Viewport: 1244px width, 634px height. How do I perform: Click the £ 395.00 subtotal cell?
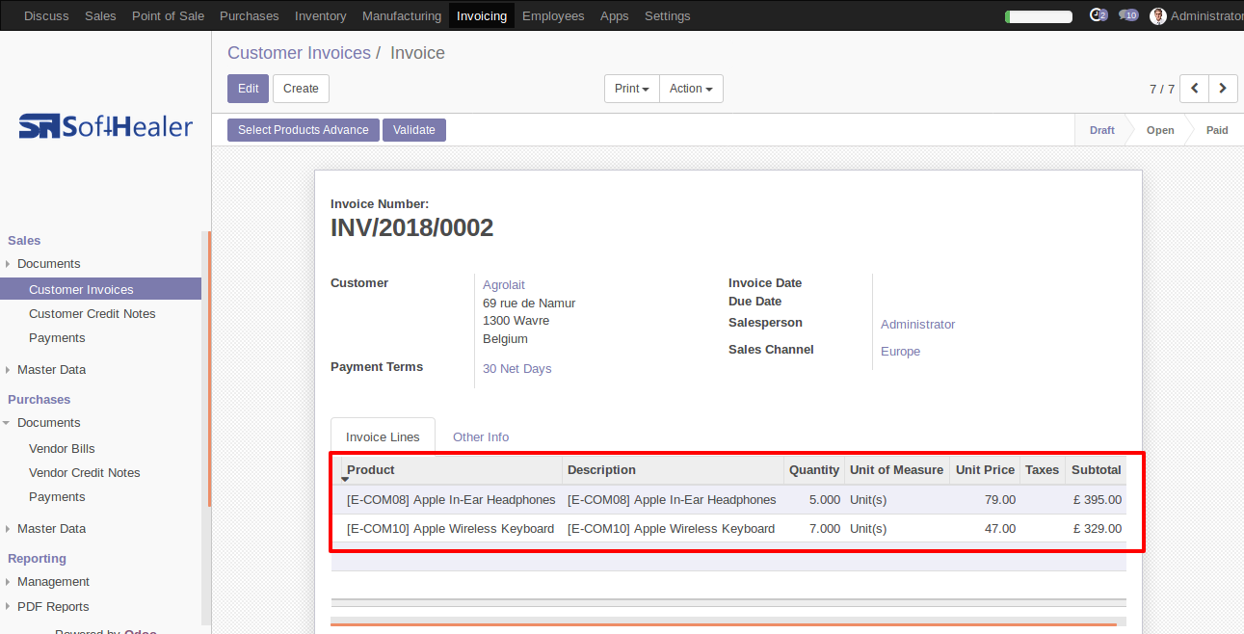pyautogui.click(x=1098, y=500)
